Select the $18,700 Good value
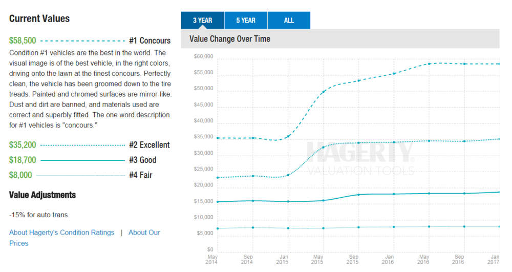Screen dimensions: 512x272 tap(23, 160)
